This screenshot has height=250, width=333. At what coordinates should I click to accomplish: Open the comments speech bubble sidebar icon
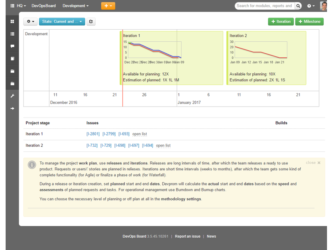pyautogui.click(x=12, y=46)
